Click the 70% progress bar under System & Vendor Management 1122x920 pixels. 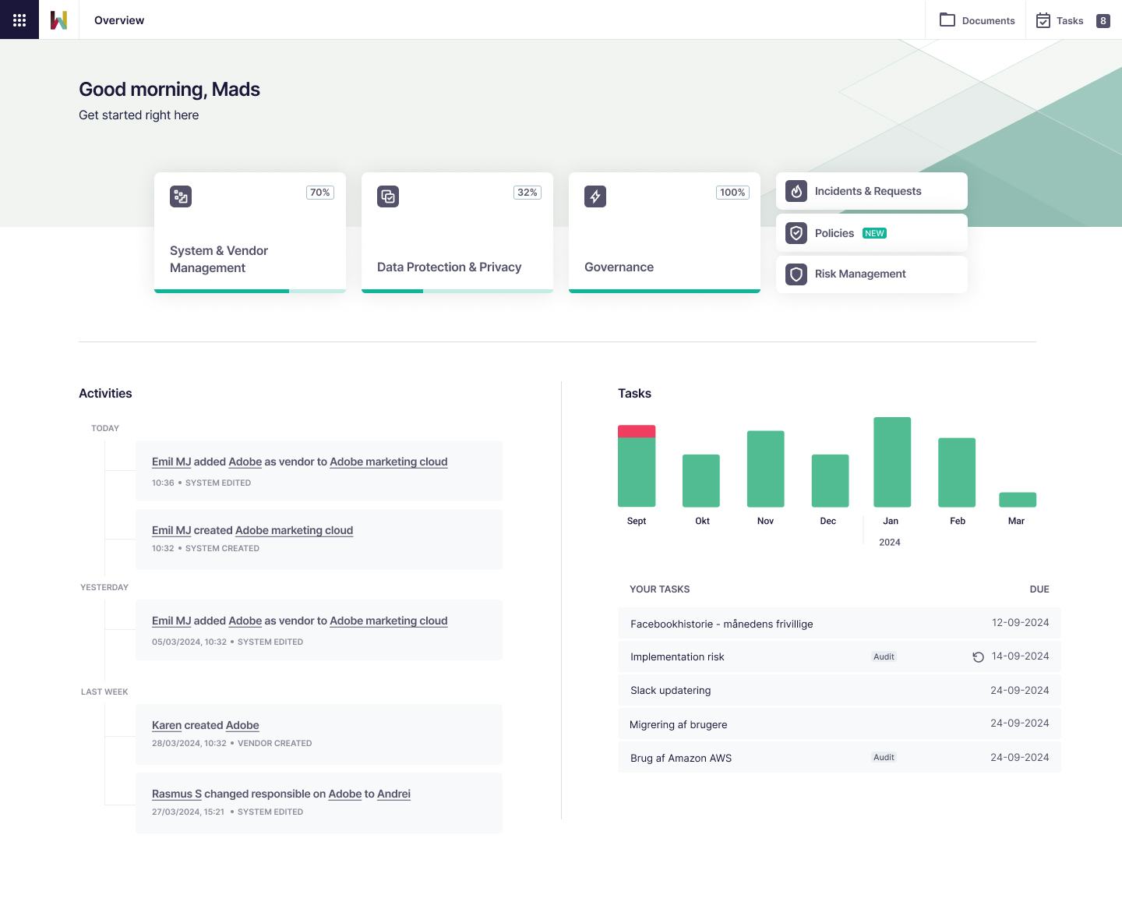tap(221, 289)
